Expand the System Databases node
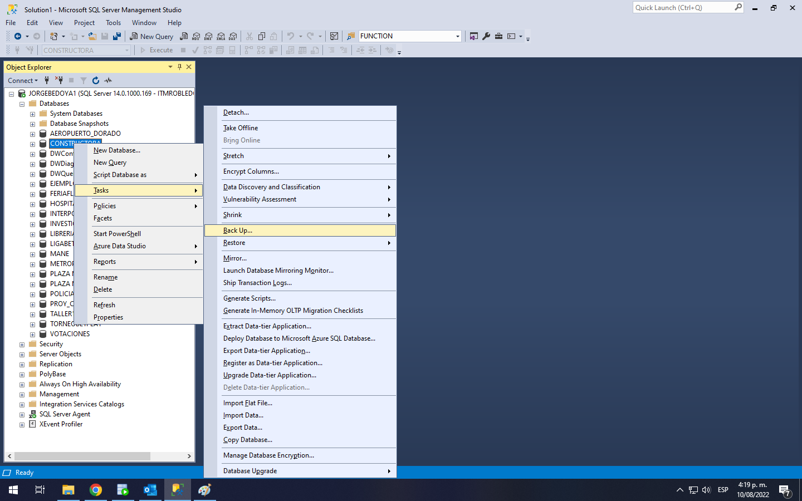 click(x=32, y=114)
